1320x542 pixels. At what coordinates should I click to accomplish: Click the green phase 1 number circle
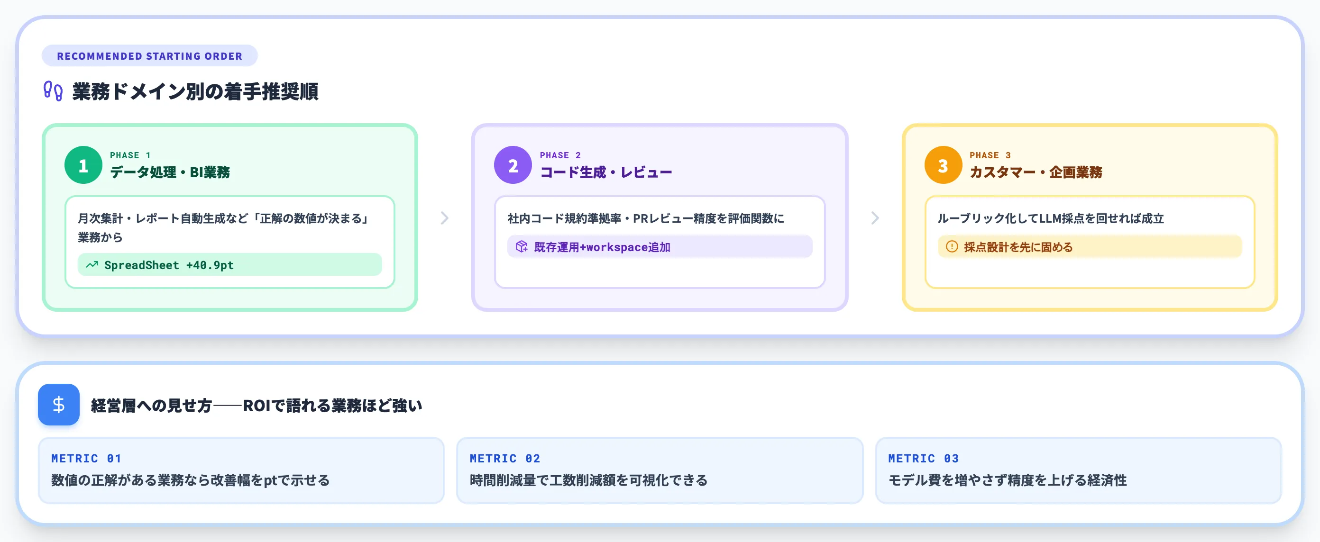[x=83, y=165]
